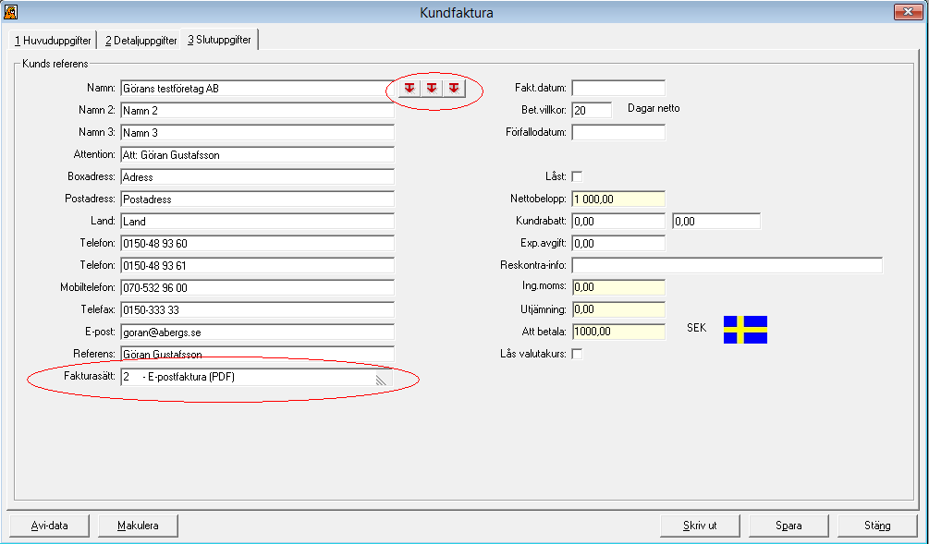This screenshot has width=929, height=544.
Task: Click the Makulera button
Action: pyautogui.click(x=138, y=525)
